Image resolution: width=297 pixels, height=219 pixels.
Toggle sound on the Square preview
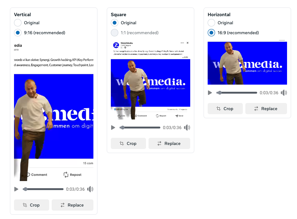[187, 128]
